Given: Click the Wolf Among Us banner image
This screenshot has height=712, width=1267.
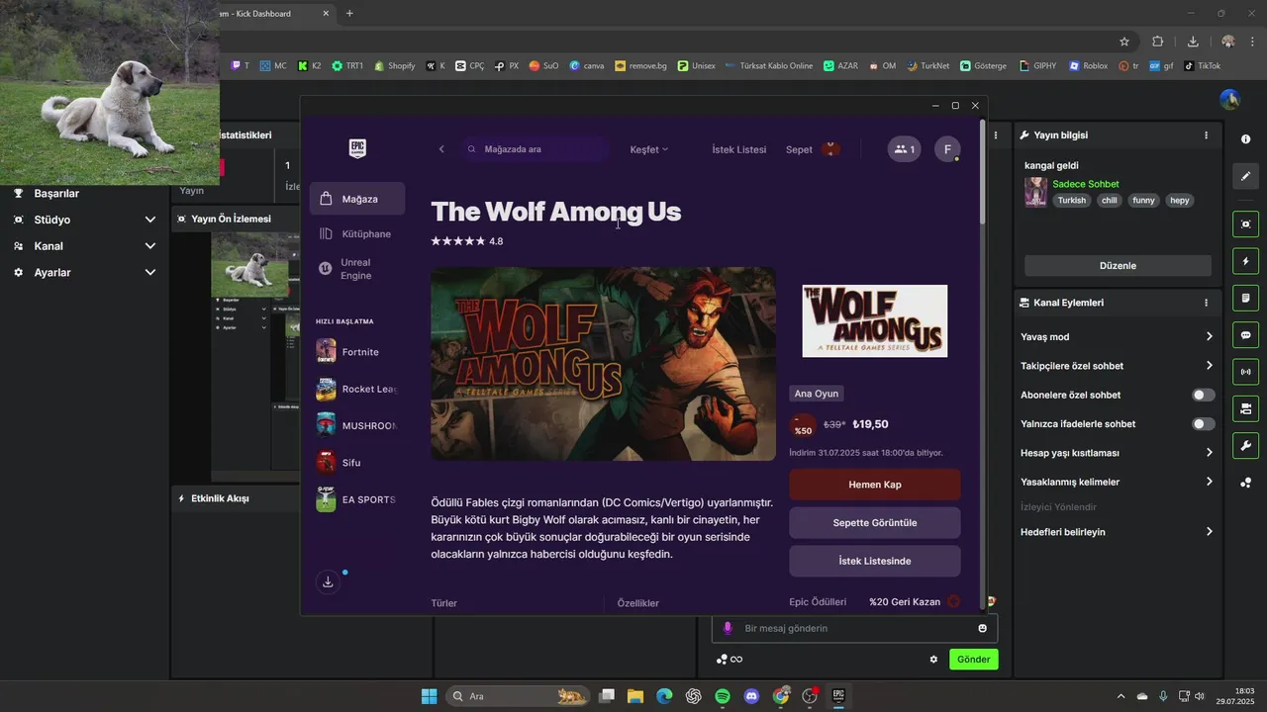Looking at the screenshot, I should tap(603, 364).
